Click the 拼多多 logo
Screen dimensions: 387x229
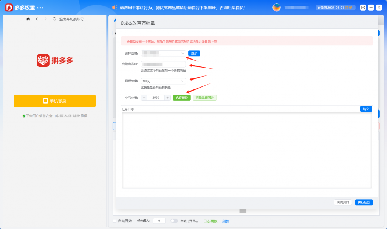(55, 60)
